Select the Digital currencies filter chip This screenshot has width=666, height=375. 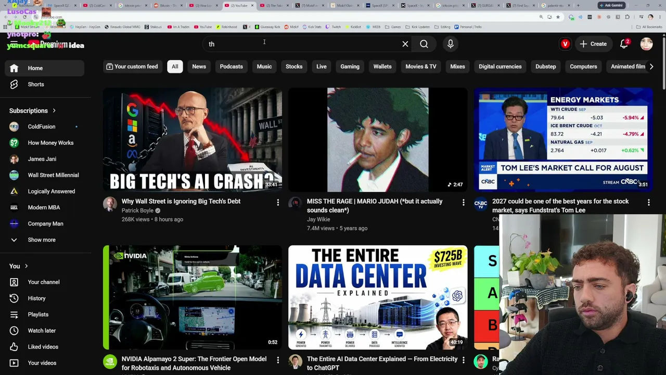pyautogui.click(x=500, y=67)
